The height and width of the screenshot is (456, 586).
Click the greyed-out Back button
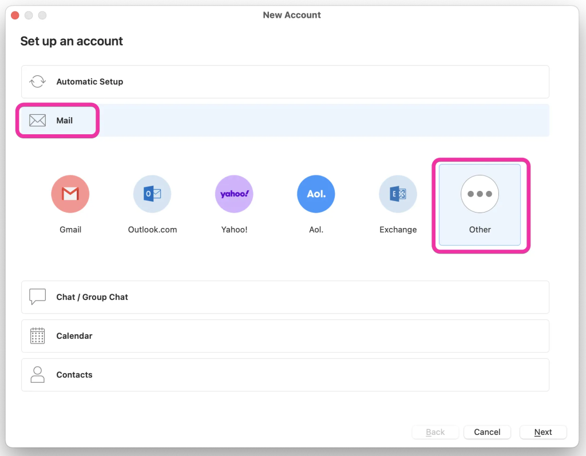point(435,432)
